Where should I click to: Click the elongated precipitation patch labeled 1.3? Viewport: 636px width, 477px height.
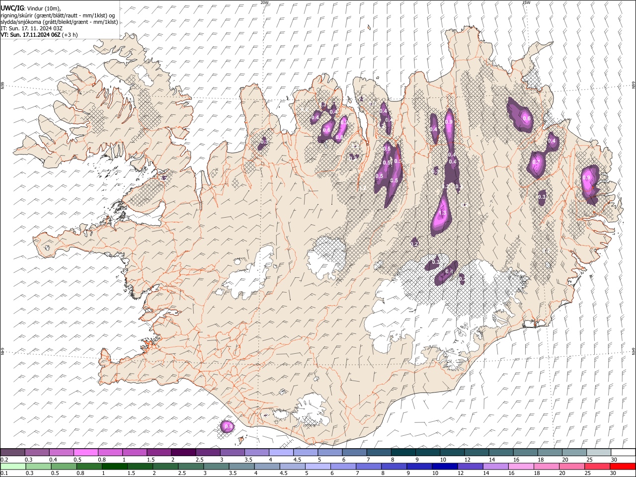[441, 212]
